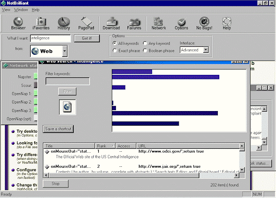Click the 'Try deskto' tip bullet
The width and height of the screenshot is (276, 198).
[x=13, y=131]
